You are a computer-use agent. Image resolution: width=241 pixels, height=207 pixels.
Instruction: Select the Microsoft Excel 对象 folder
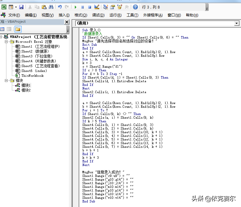click(34, 42)
